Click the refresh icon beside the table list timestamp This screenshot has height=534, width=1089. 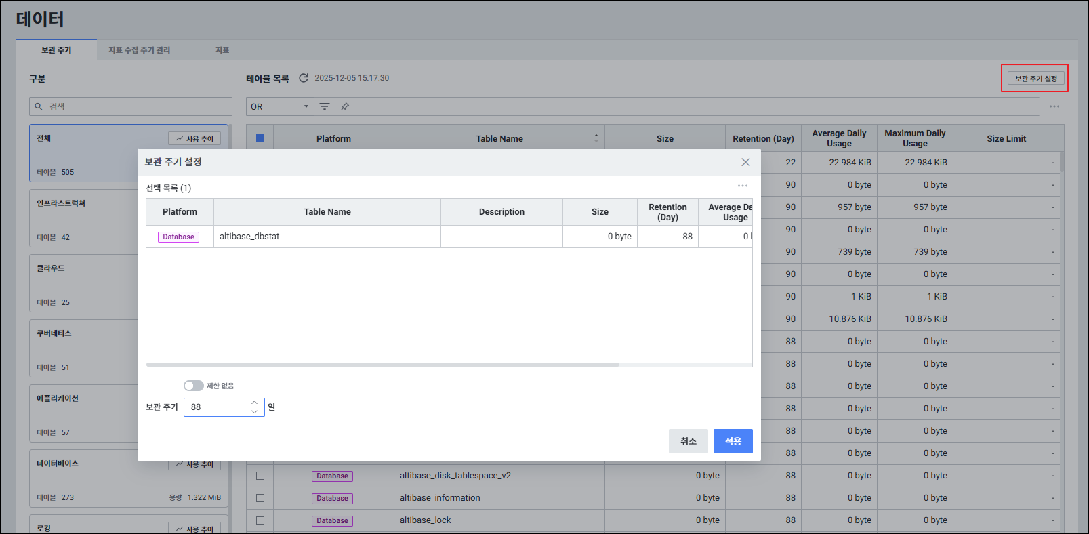[304, 78]
